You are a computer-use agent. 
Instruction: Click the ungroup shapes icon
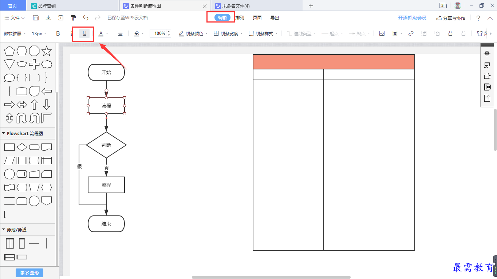point(437,33)
